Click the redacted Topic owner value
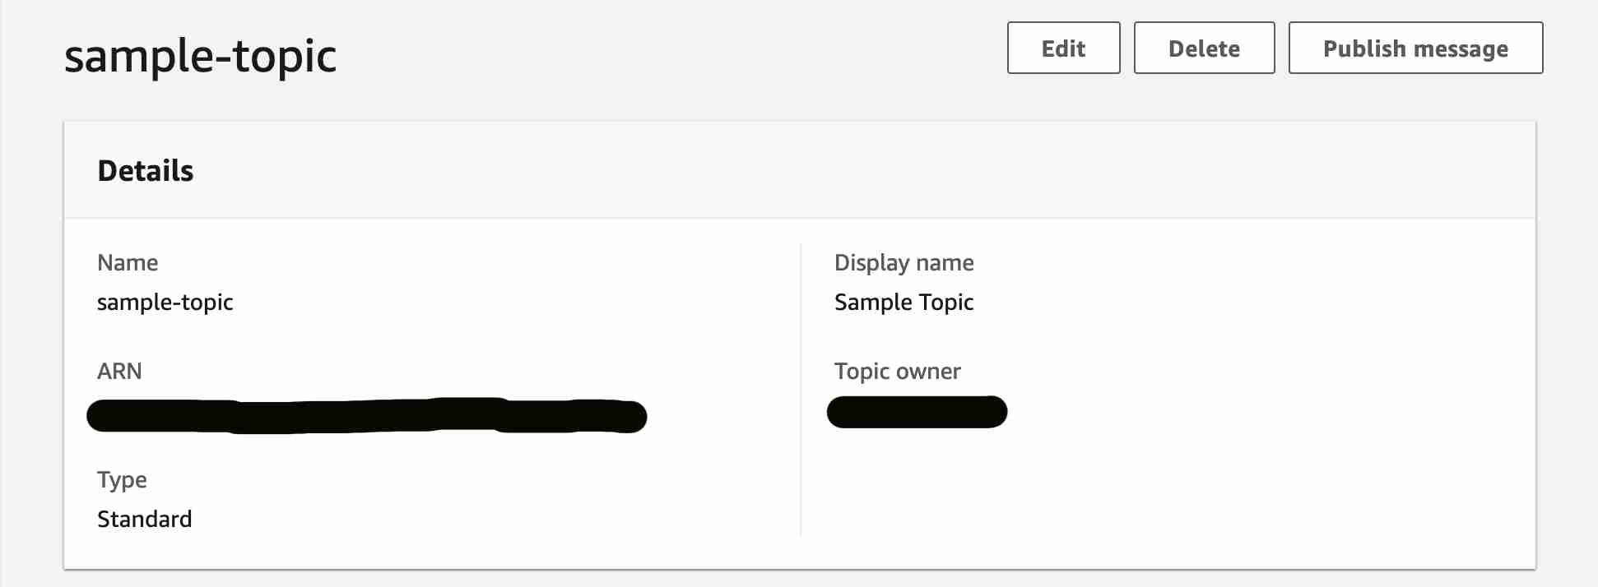 click(917, 412)
